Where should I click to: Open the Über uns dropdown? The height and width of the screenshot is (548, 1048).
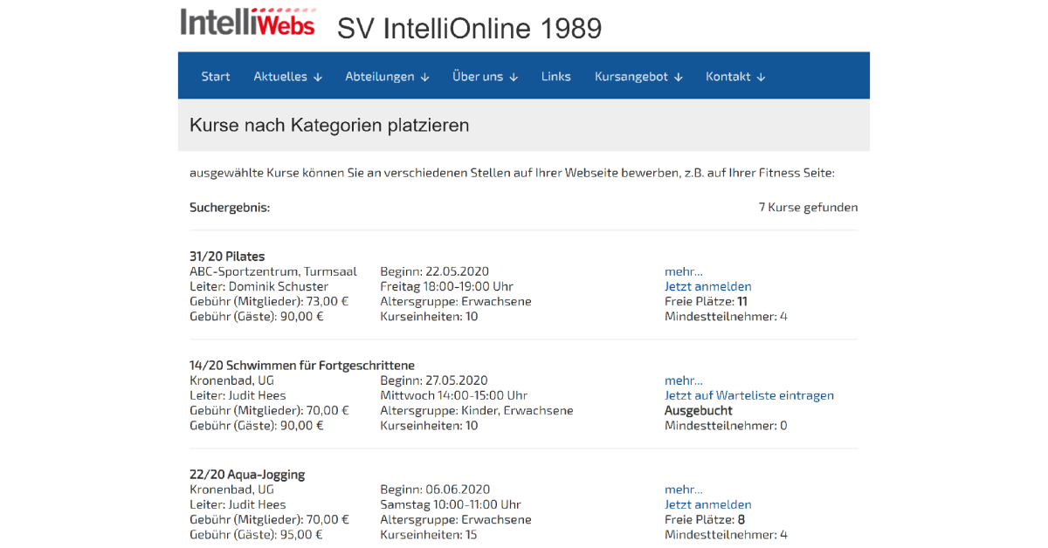coord(485,76)
